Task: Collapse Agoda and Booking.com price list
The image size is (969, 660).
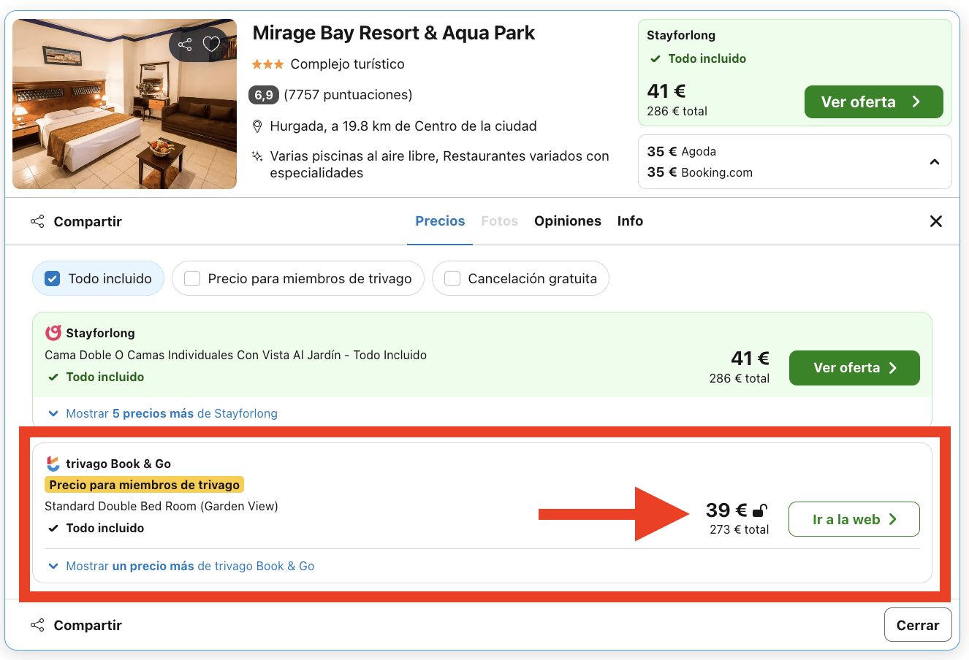Action: [x=934, y=162]
